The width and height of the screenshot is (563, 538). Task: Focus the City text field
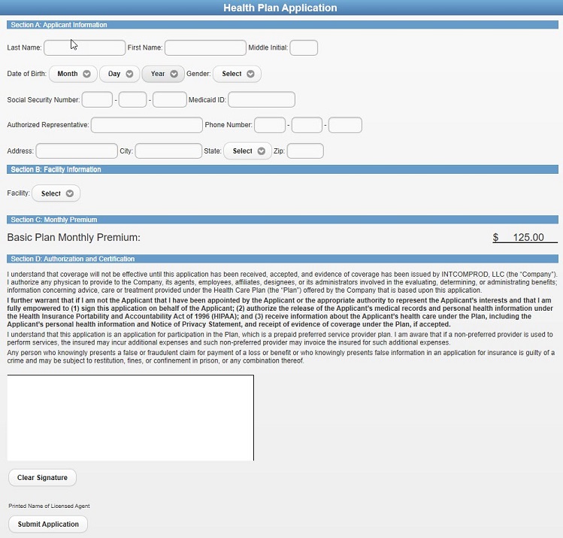pyautogui.click(x=168, y=150)
